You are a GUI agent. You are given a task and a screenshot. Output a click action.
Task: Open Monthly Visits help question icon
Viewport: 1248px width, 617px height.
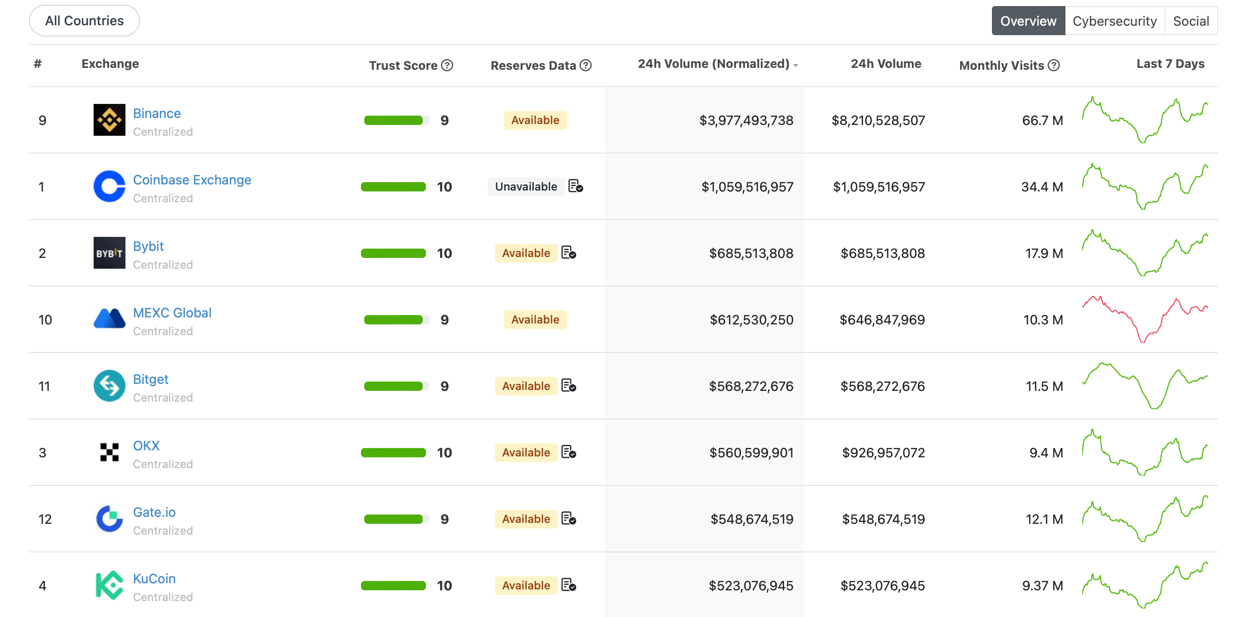(x=1054, y=66)
